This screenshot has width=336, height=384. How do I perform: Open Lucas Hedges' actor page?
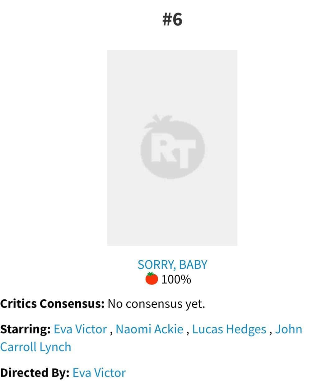pyautogui.click(x=229, y=329)
